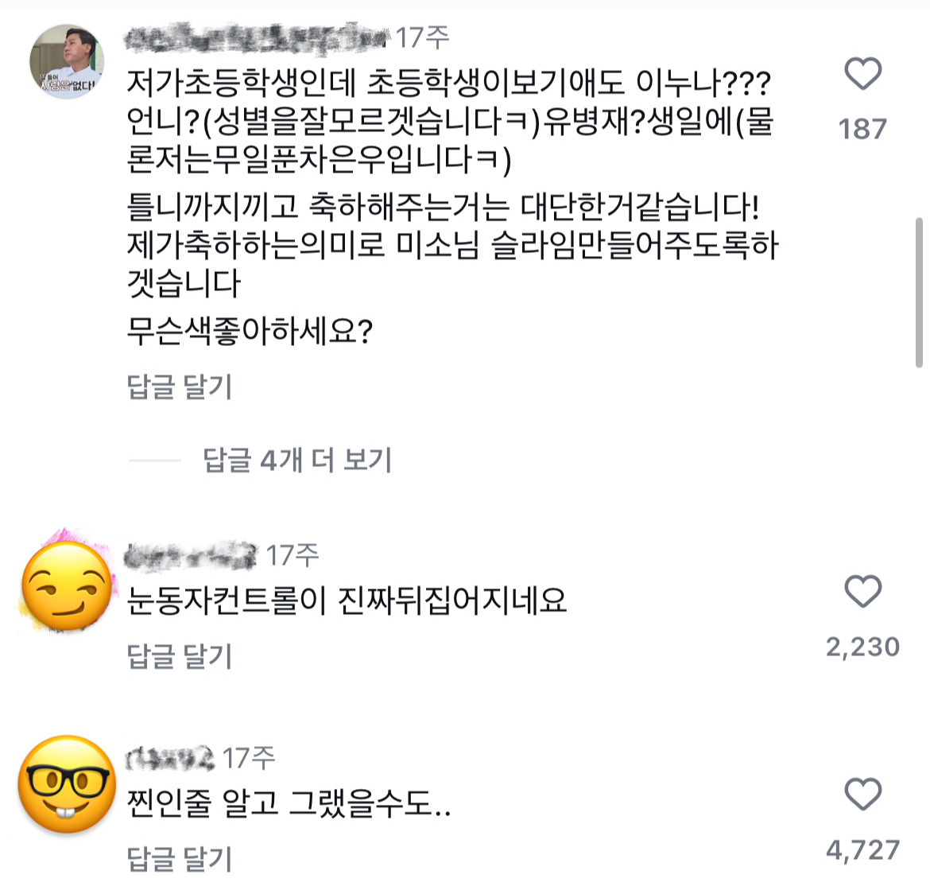Tap the heart on the 눈동자컨트롤 comment
930x894 pixels.
pos(862,593)
